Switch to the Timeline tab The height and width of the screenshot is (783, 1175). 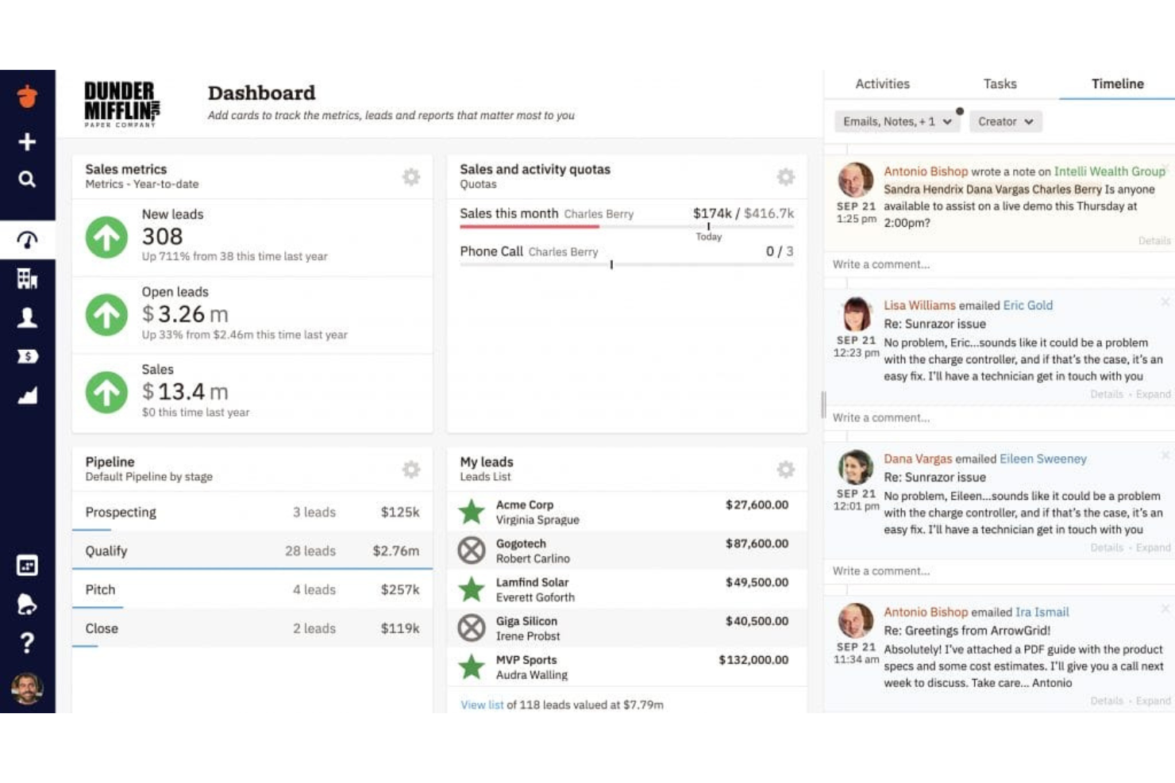coord(1117,83)
